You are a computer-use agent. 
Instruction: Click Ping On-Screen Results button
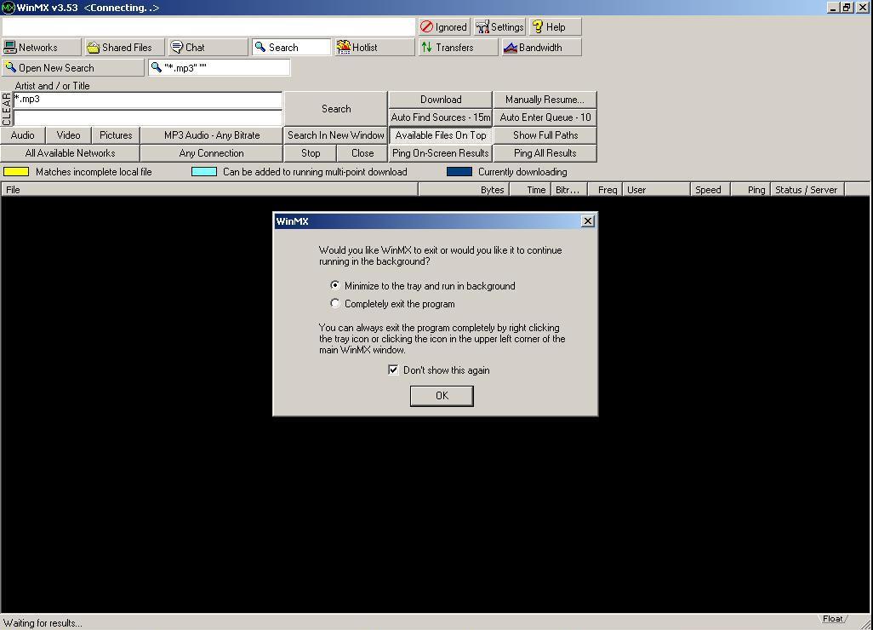tap(441, 153)
